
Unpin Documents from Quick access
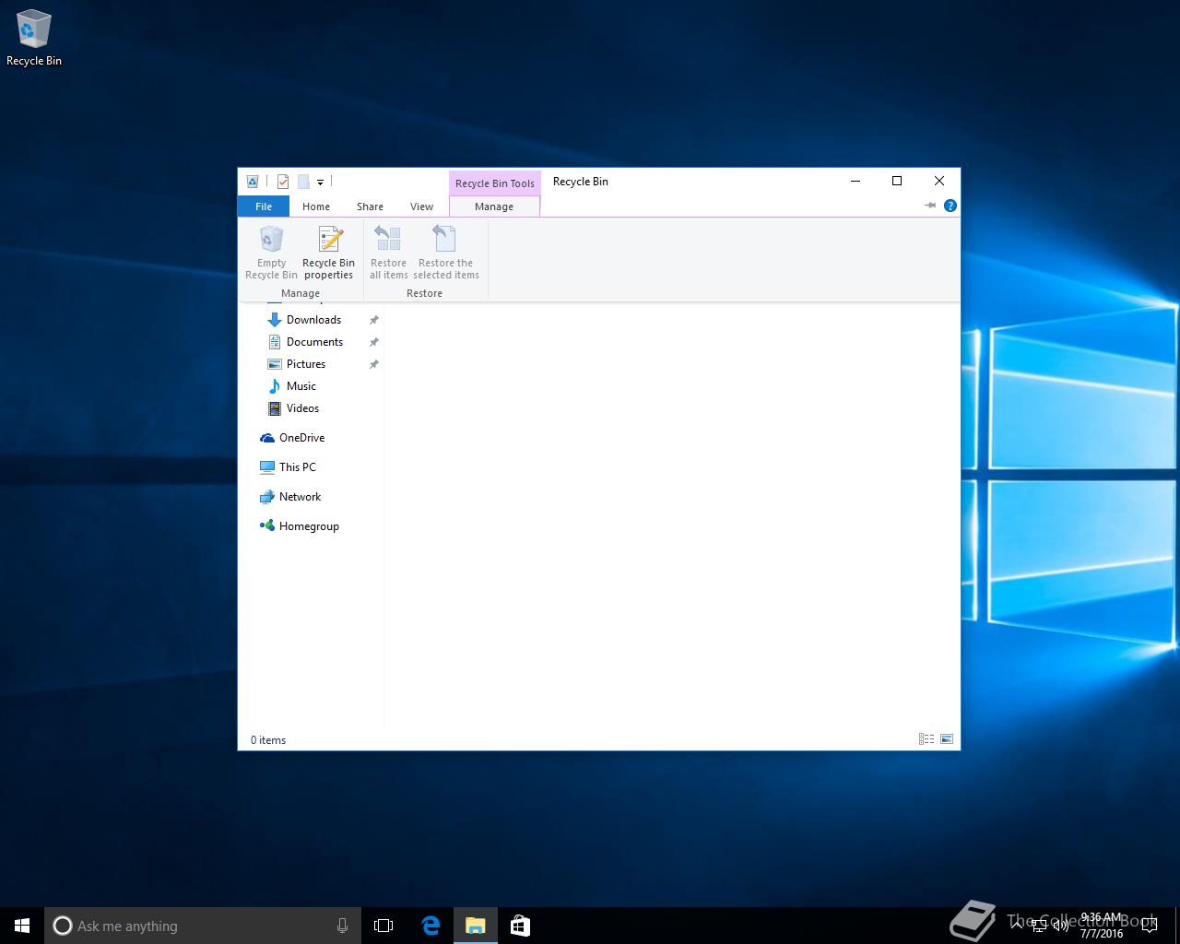(373, 342)
